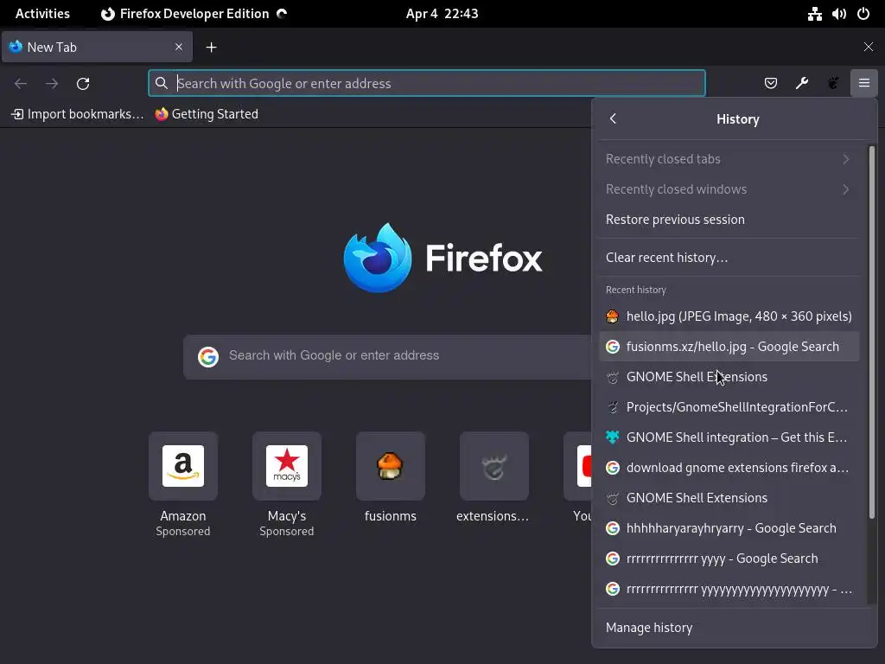Expand Recently closed tabs submenu

click(x=729, y=159)
